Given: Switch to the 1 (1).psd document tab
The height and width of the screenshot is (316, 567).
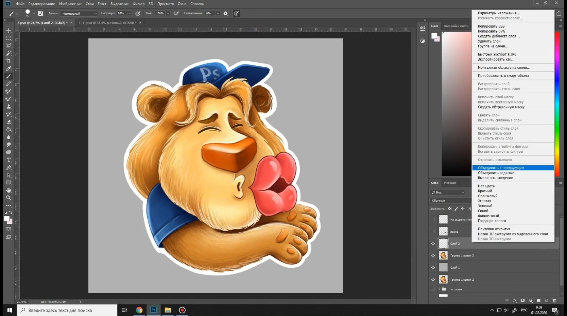Looking at the screenshot, I should click(107, 23).
